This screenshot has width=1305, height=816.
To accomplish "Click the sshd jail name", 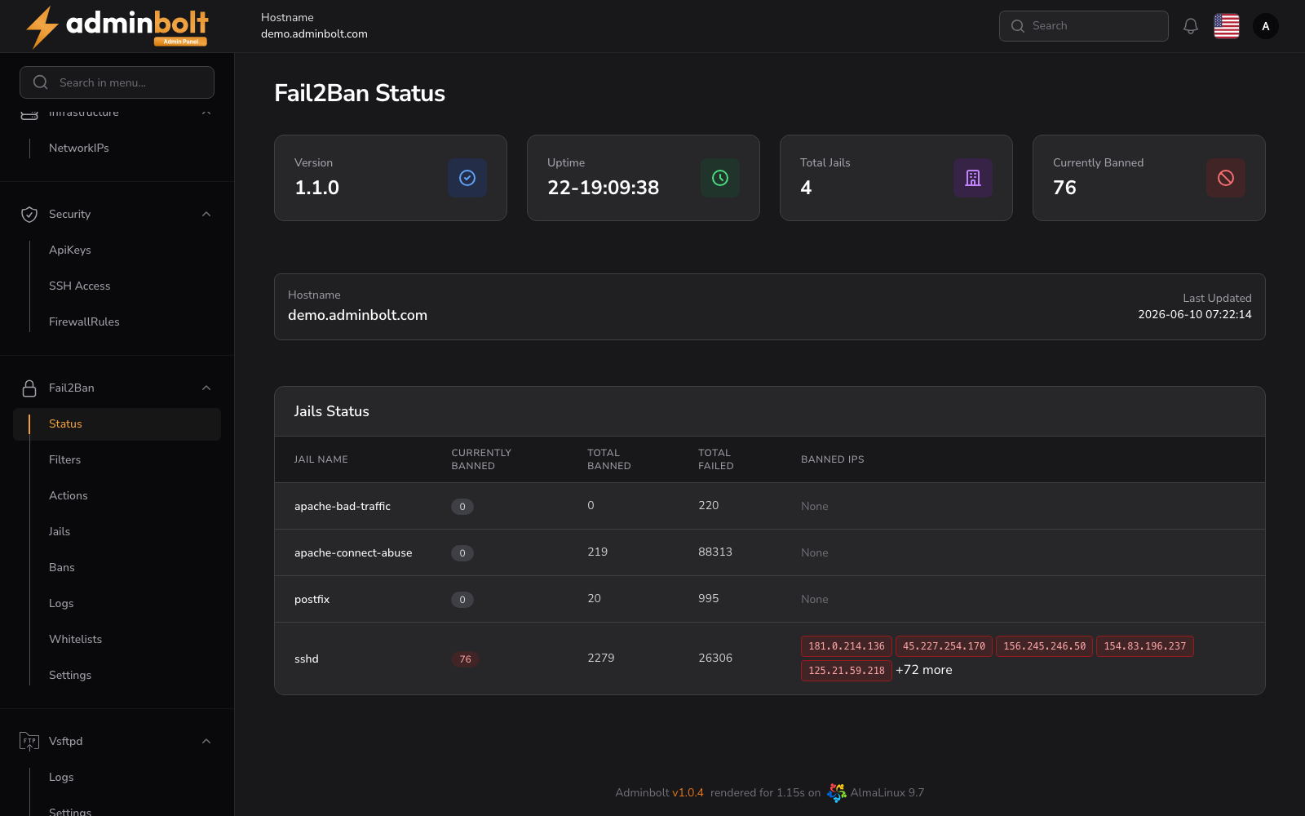I will (x=307, y=659).
